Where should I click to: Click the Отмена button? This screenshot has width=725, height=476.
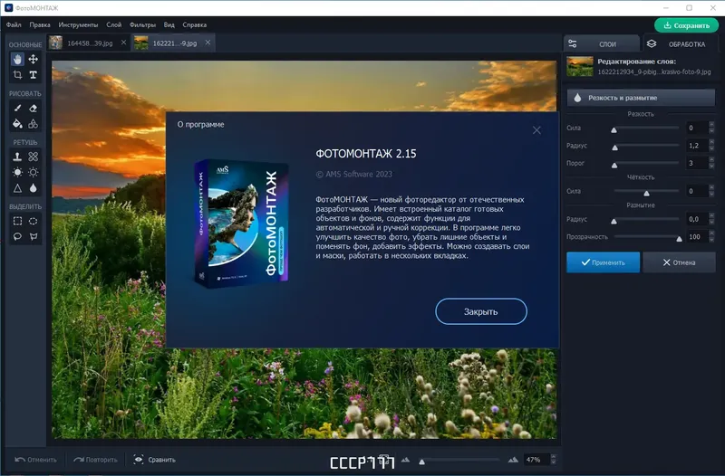pyautogui.click(x=679, y=262)
